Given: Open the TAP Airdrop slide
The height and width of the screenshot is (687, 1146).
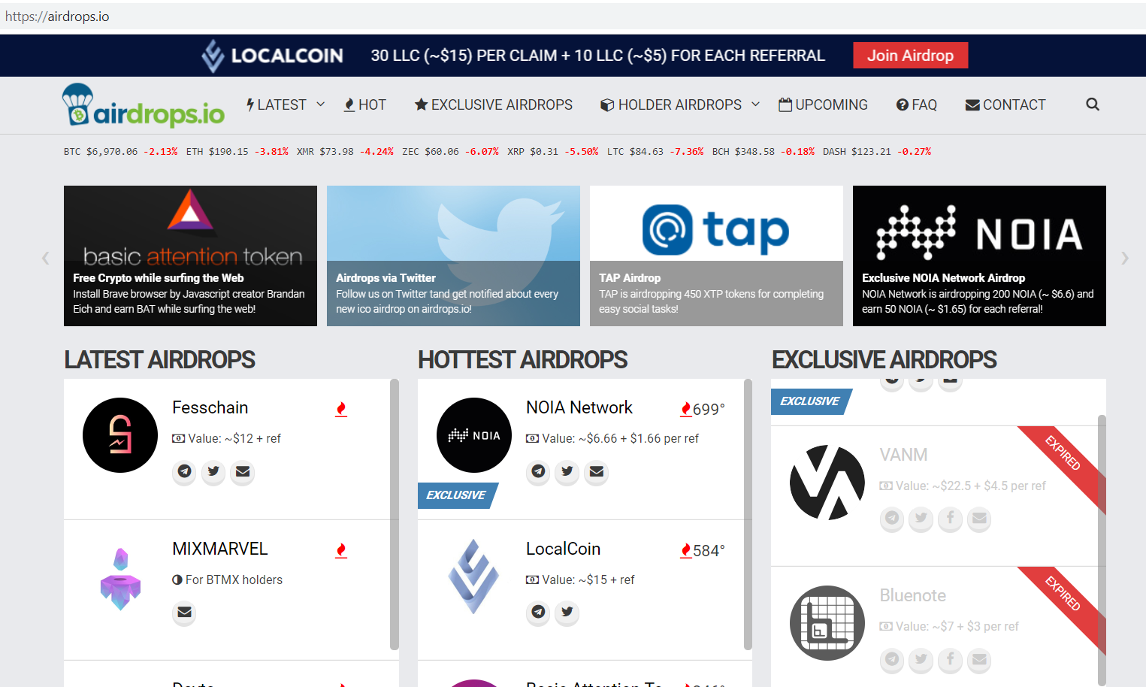Looking at the screenshot, I should [x=716, y=256].
